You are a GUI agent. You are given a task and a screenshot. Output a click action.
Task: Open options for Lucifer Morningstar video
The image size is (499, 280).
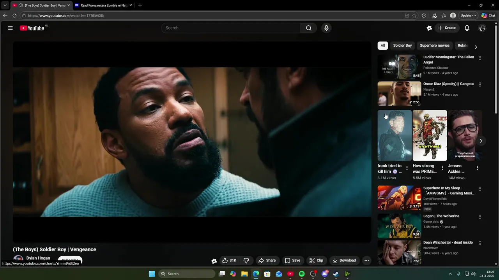pos(480,58)
